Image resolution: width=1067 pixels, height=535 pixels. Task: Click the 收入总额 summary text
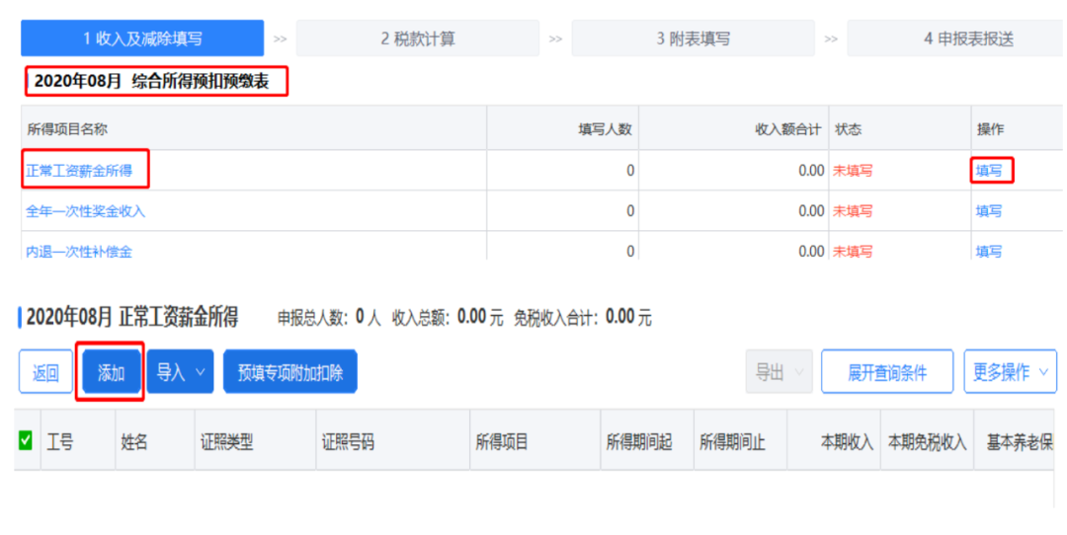pyautogui.click(x=448, y=318)
